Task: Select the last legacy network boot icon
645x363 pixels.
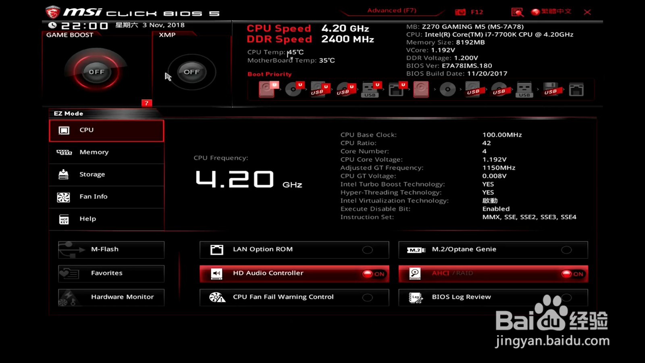Action: tap(576, 89)
